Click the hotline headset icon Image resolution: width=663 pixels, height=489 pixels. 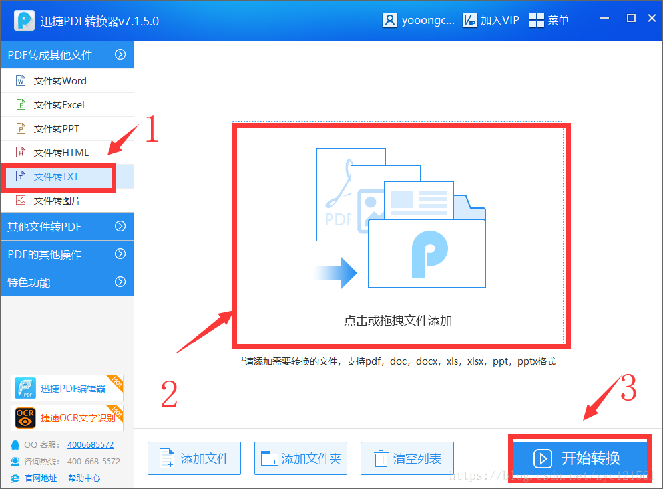(x=15, y=462)
